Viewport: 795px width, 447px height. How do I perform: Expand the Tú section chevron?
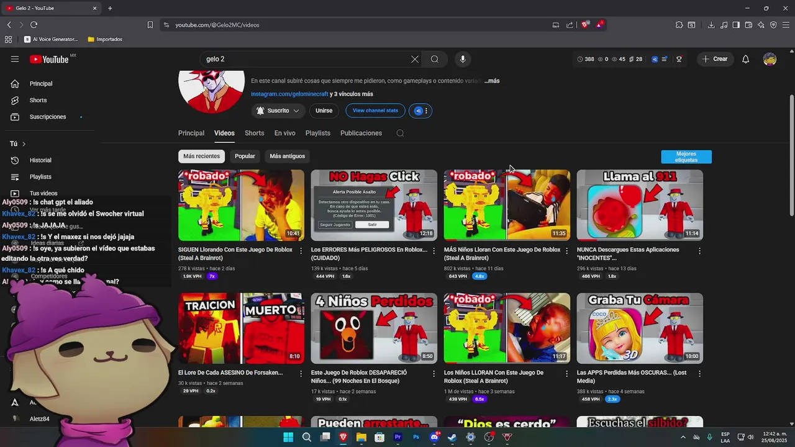coord(24,144)
